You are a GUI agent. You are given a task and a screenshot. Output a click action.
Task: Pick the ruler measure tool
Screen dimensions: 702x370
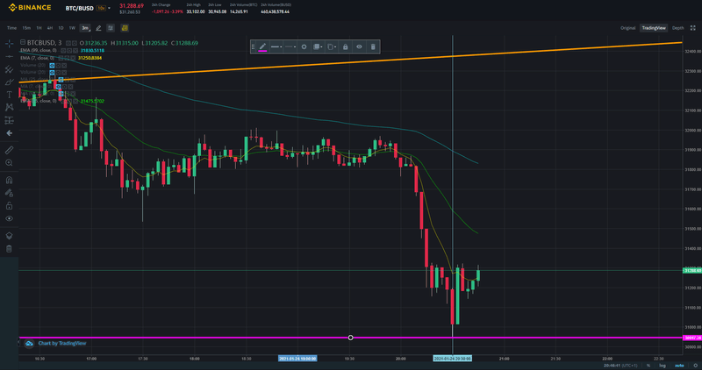tap(9, 150)
